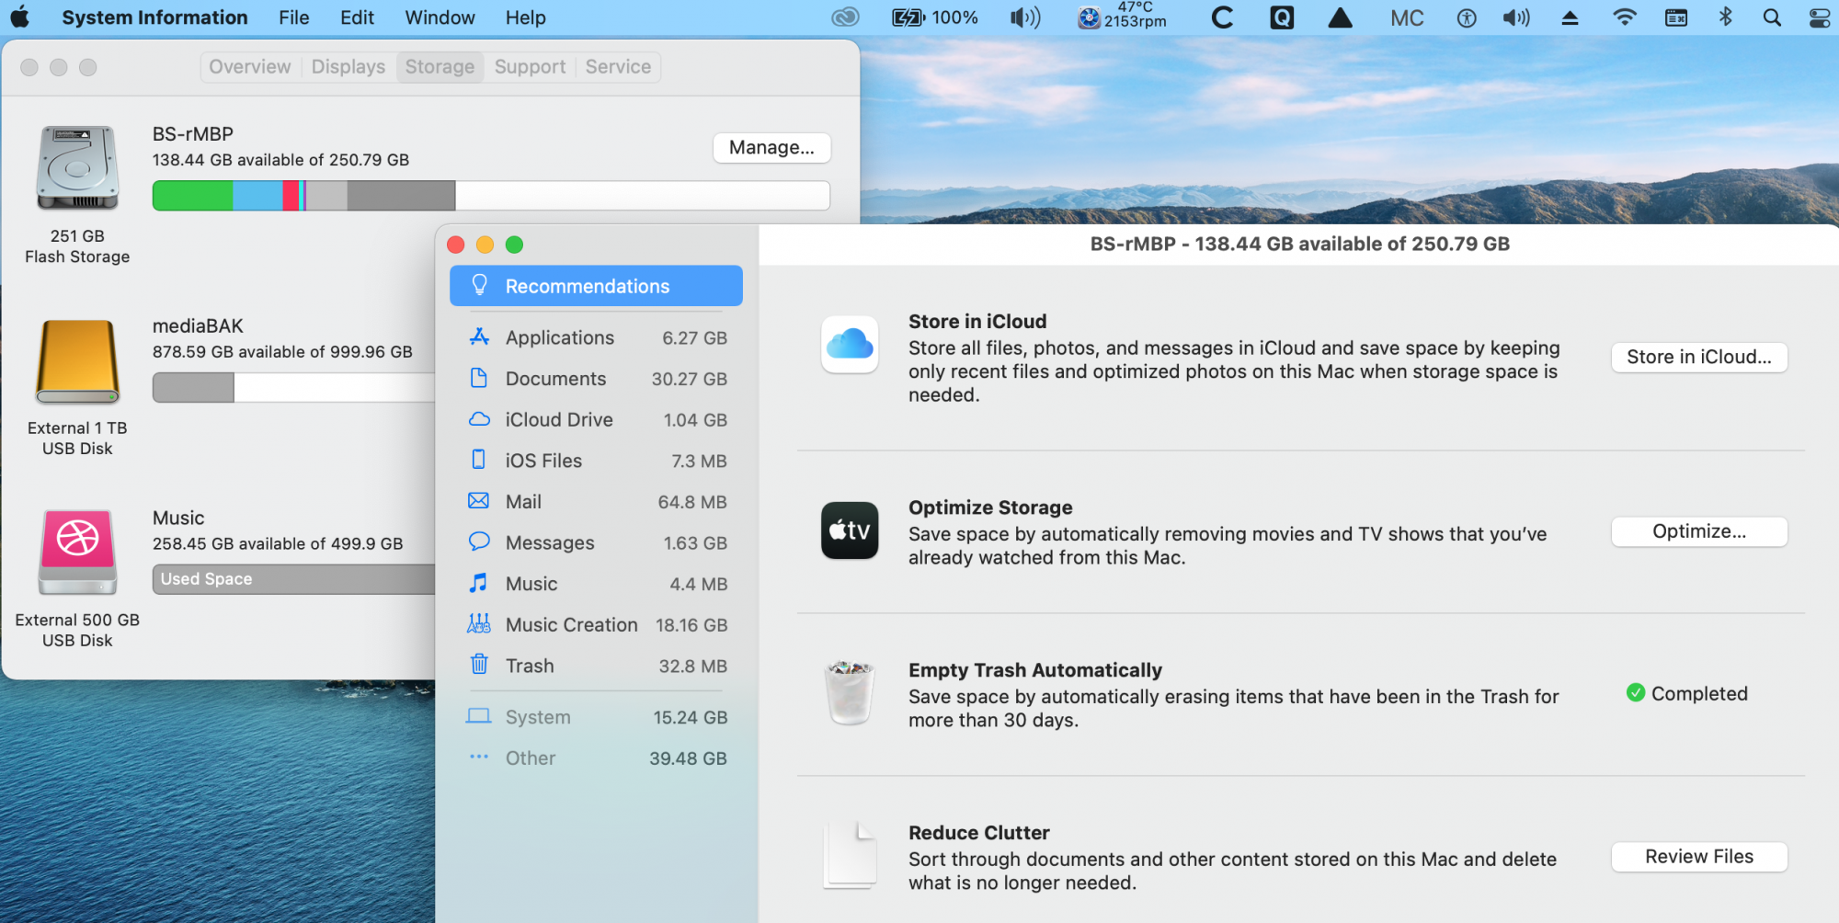This screenshot has width=1839, height=923.
Task: Click the Completed status for Empty Trash
Action: (1687, 693)
